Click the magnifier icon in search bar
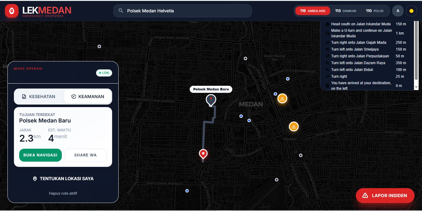Screen dimensions: 422x211 (121, 11)
